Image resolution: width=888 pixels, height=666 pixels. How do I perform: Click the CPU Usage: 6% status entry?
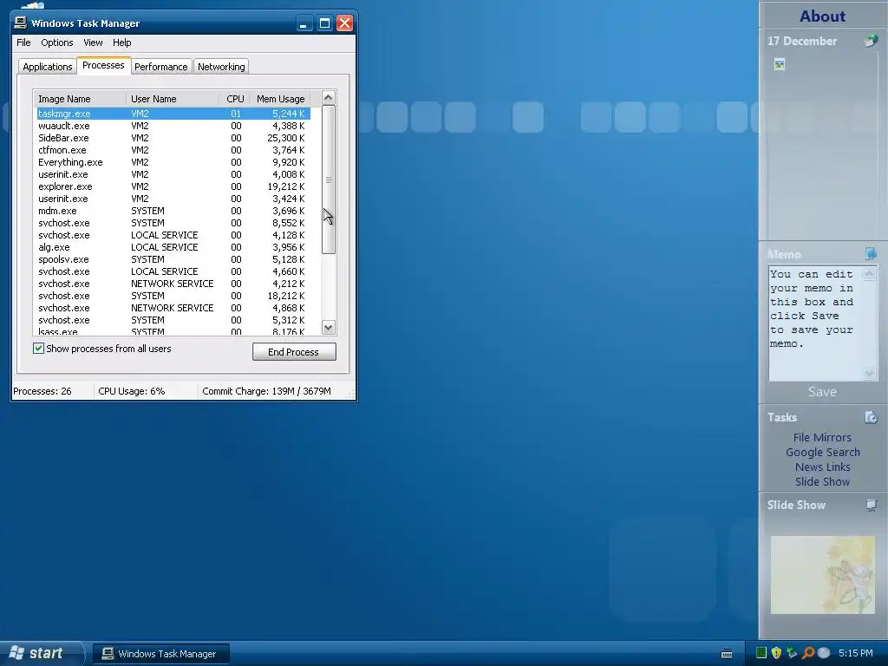click(132, 391)
